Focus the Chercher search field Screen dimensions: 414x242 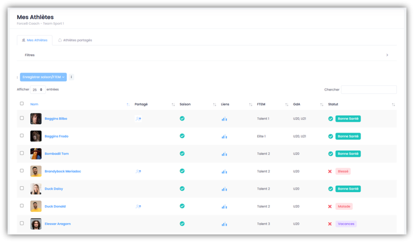(x=368, y=90)
